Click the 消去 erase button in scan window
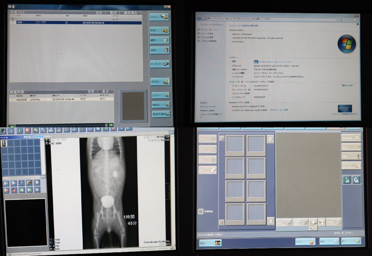 [x=207, y=170]
